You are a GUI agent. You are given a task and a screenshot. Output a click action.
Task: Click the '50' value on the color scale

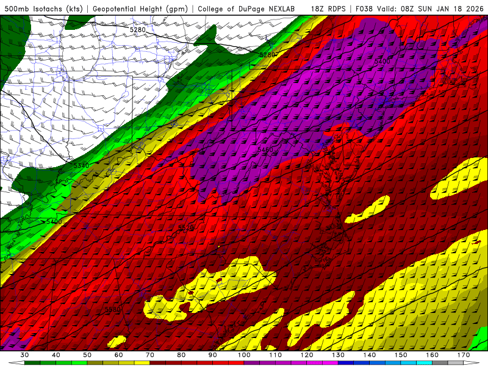tap(87, 355)
